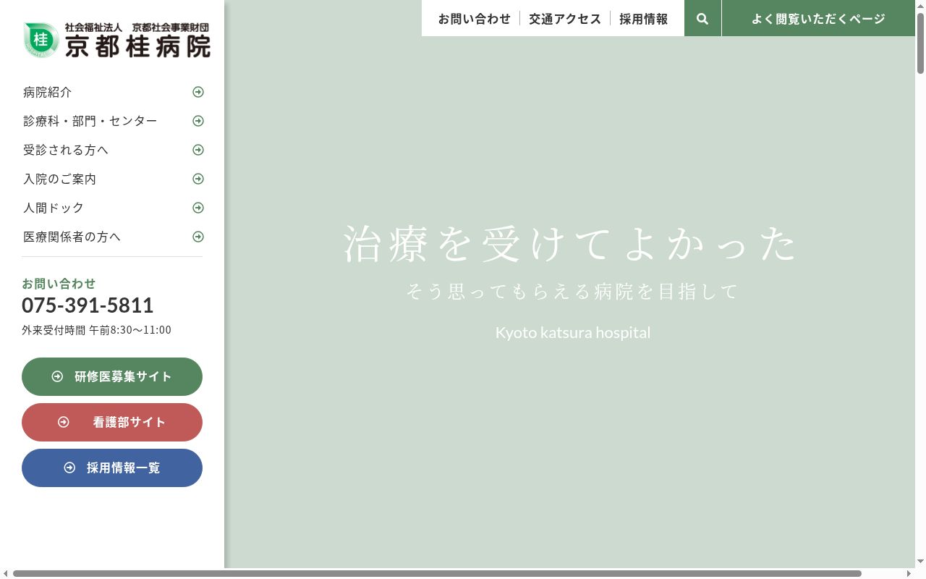The height and width of the screenshot is (579, 926).
Task: Click the search magnifier icon
Action: point(702,19)
